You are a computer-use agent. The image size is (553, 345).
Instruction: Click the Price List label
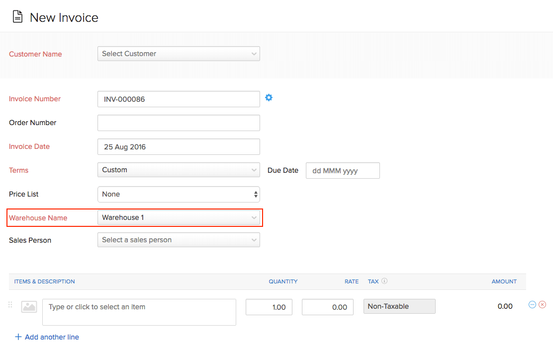(24, 194)
